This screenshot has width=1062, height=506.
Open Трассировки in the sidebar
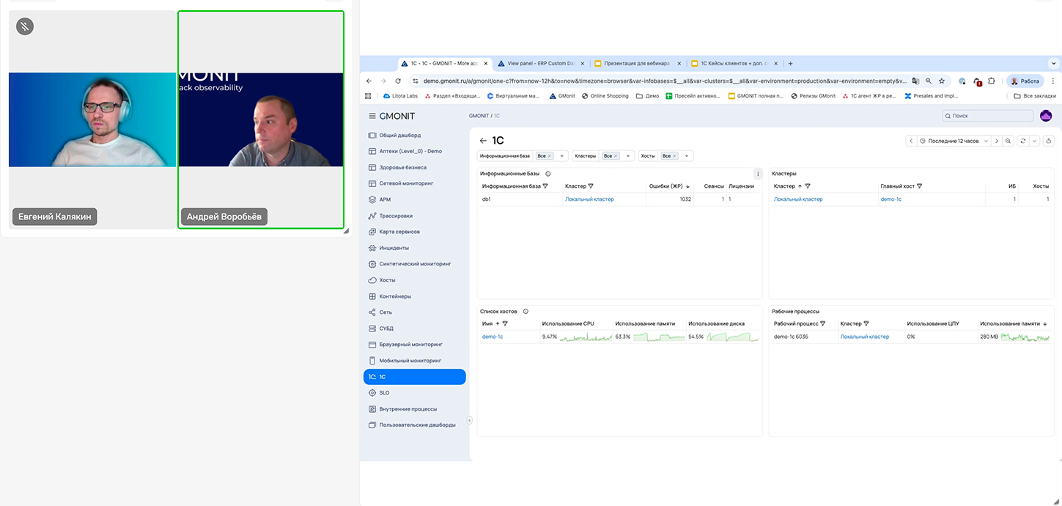point(396,216)
